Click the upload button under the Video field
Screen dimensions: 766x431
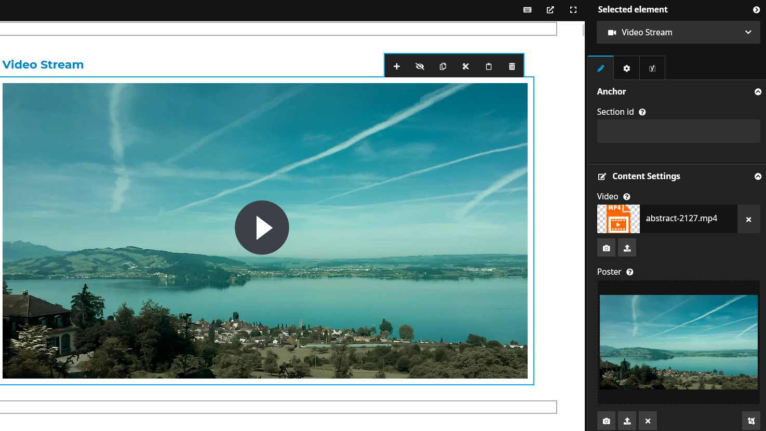coord(627,248)
